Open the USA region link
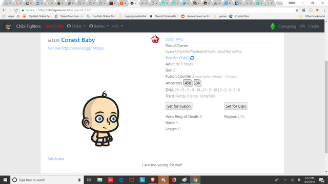328x184 pixels. pos(241,117)
